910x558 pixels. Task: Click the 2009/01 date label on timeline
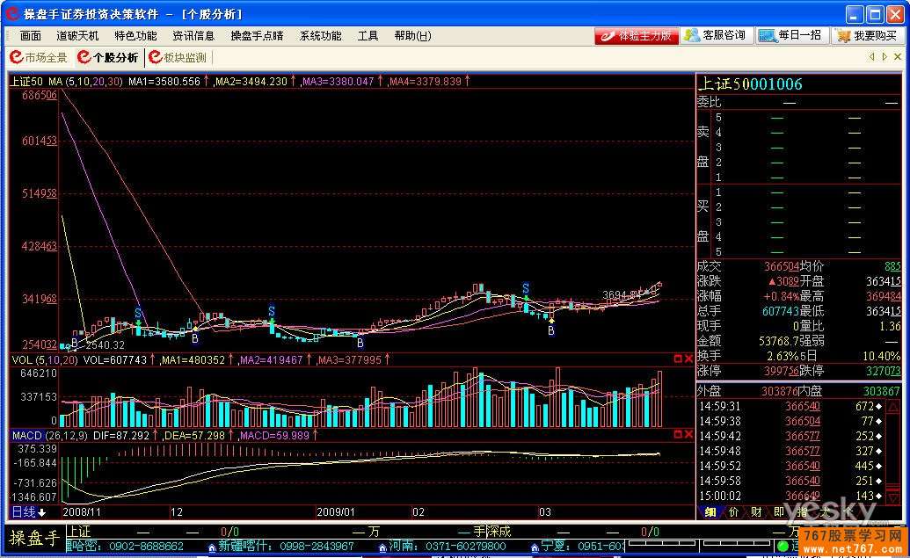(x=336, y=512)
